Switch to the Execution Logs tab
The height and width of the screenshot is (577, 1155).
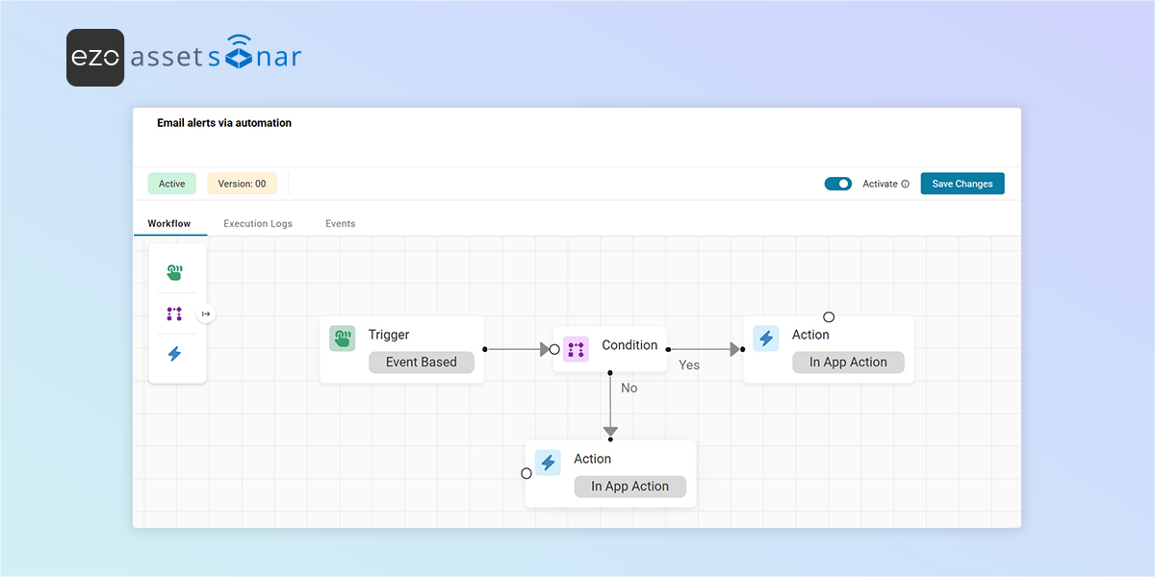coord(257,223)
